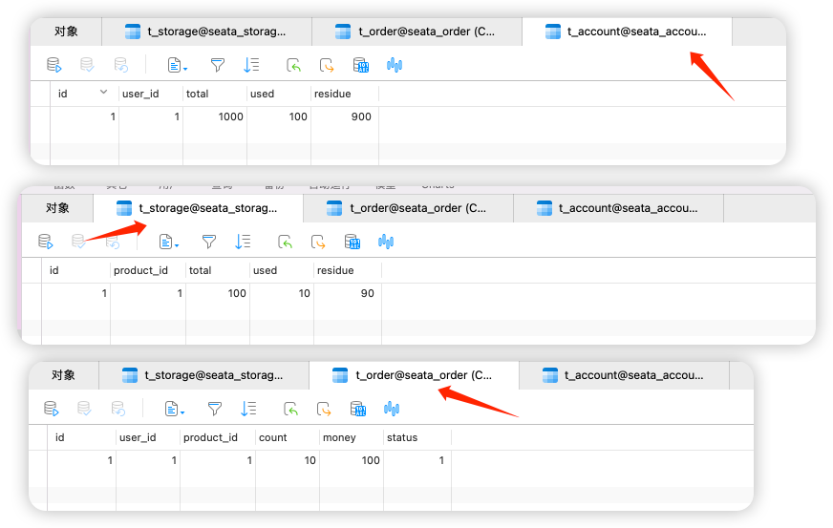Viewport: 833px width, 528px height.
Task: Click Commit icon in top account window
Action: (x=87, y=65)
